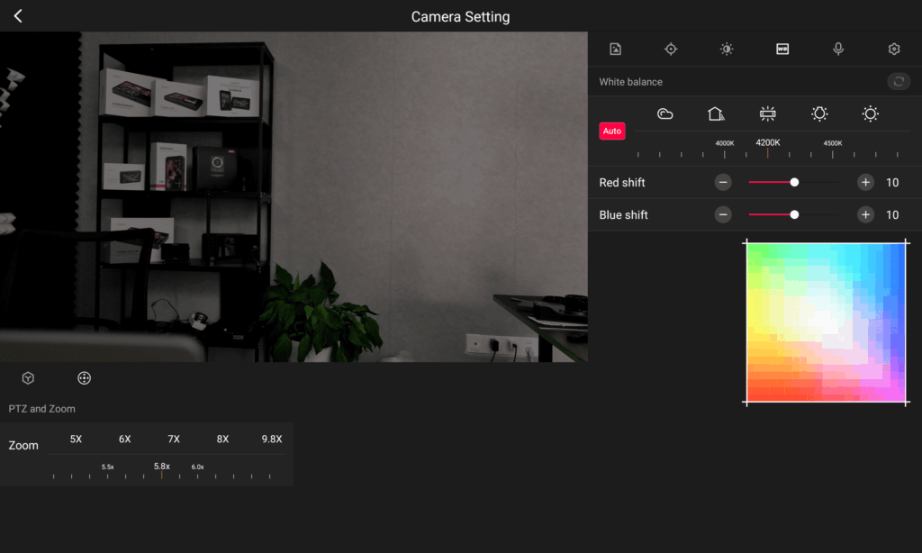Reset white balance with the refresh icon
The width and height of the screenshot is (922, 553).
pyautogui.click(x=899, y=81)
